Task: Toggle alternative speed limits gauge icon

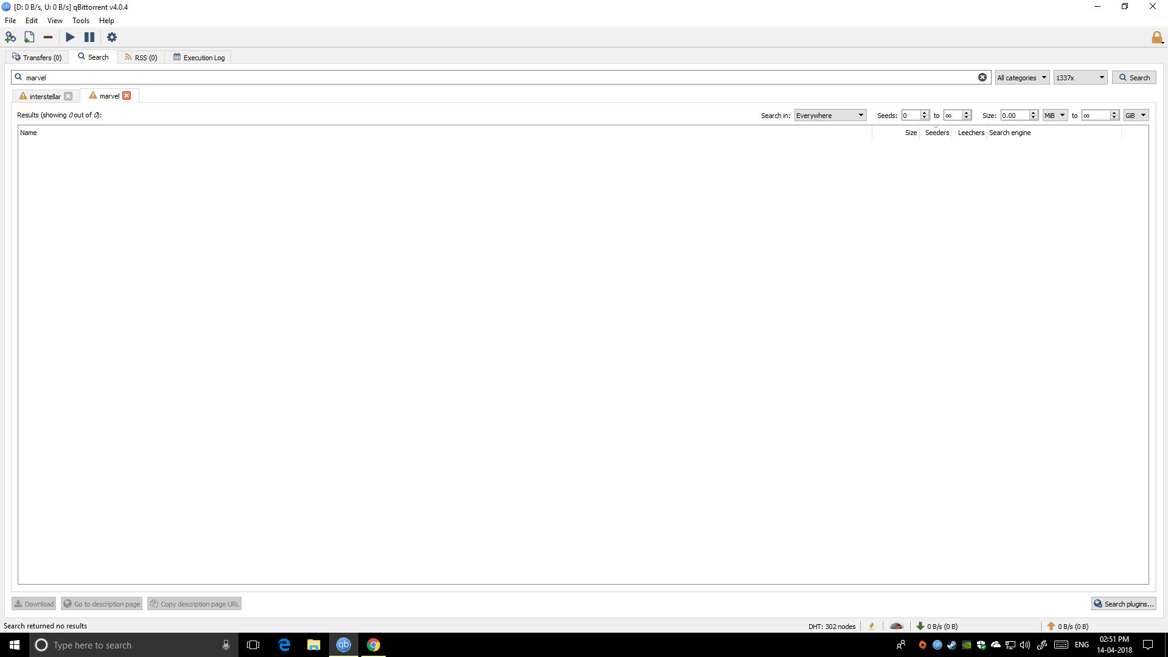Action: 896,626
